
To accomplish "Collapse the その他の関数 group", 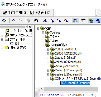I will click(43, 45).
